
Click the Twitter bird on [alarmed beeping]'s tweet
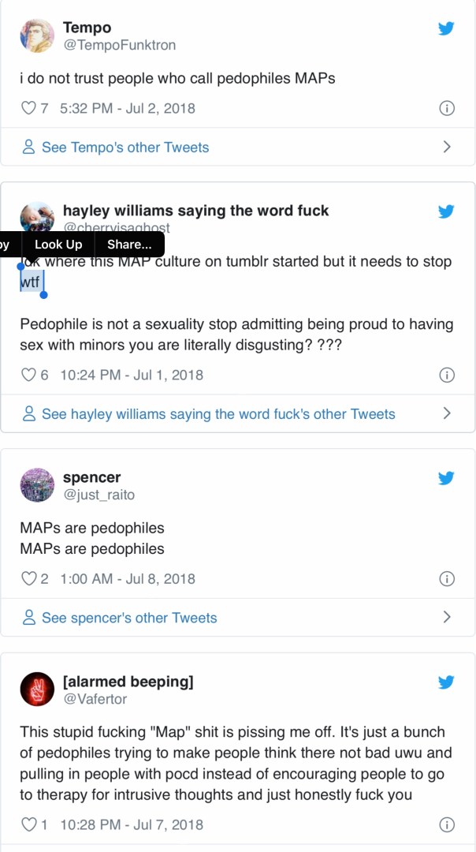pyautogui.click(x=446, y=682)
